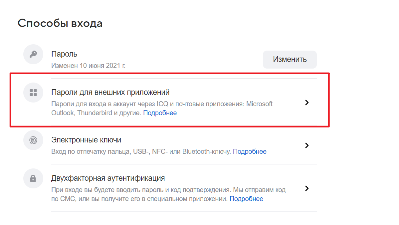Open Пароли для внешних приложений via its chevron
399x225 pixels.
307,103
